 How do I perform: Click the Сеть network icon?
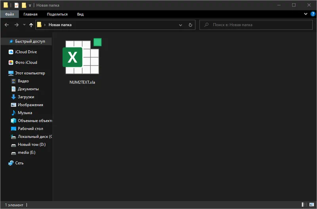point(11,163)
